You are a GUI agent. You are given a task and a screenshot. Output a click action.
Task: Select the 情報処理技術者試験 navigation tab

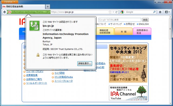105,32
